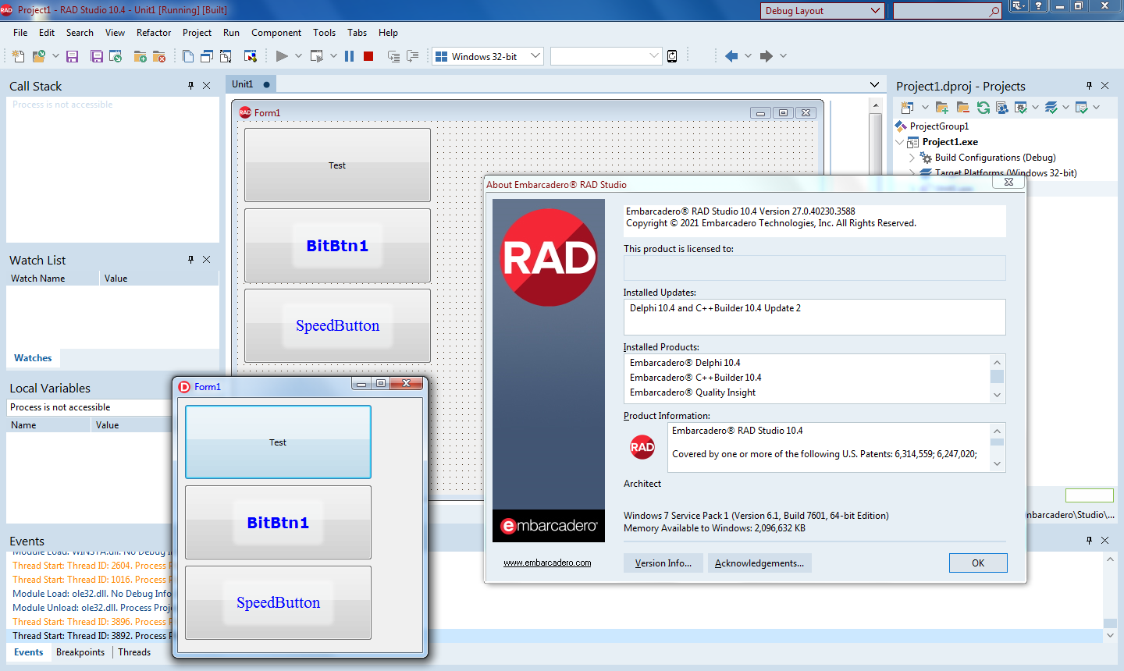This screenshot has width=1124, height=671.
Task: Click the Version Info... button
Action: (x=663, y=563)
